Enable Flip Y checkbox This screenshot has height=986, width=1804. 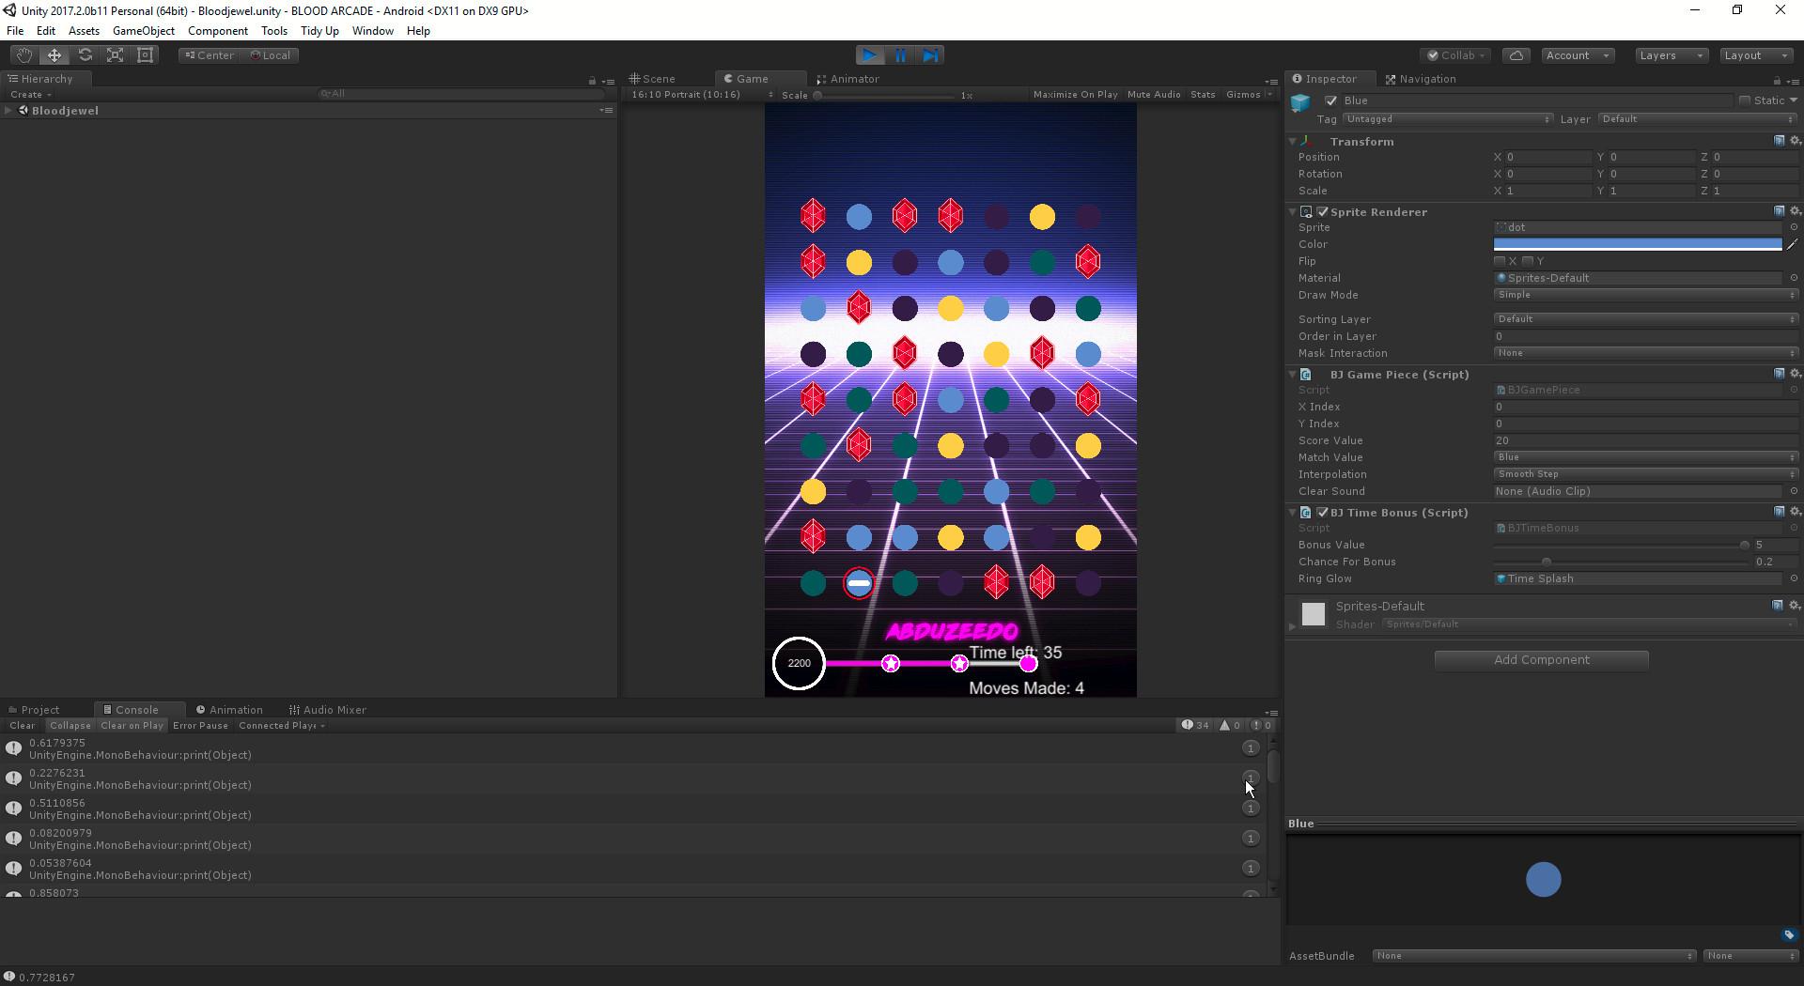pyautogui.click(x=1528, y=261)
